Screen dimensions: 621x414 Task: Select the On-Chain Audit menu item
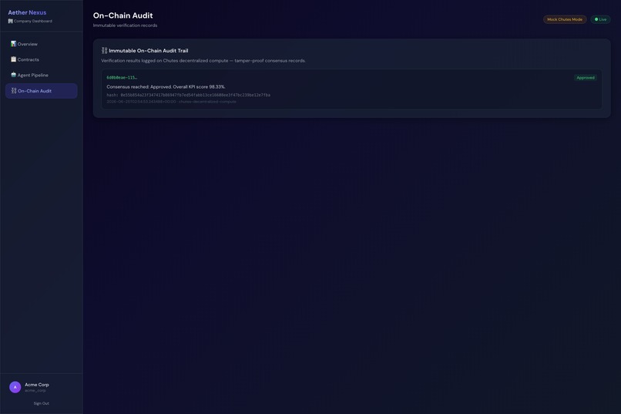click(x=41, y=91)
